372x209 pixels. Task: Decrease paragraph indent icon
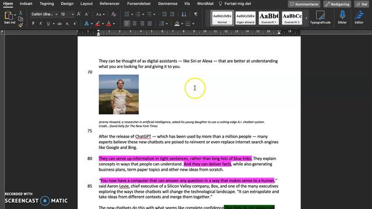pyautogui.click(x=164, y=15)
